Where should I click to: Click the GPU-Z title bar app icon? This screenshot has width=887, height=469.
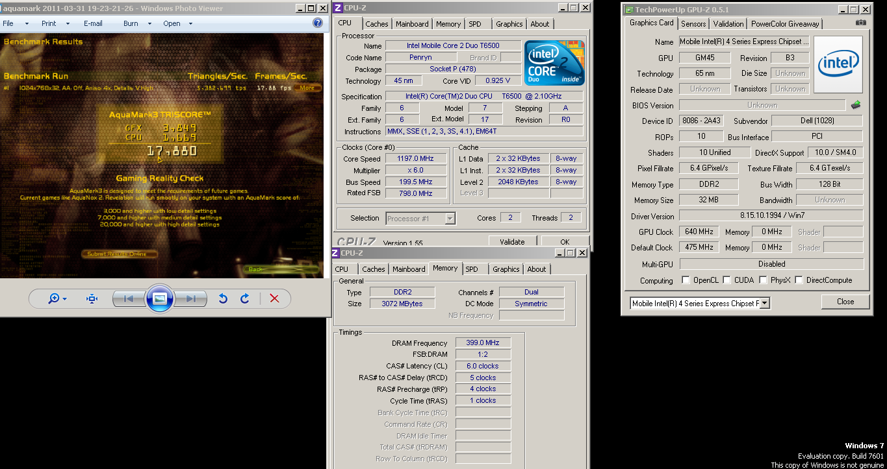click(x=629, y=10)
